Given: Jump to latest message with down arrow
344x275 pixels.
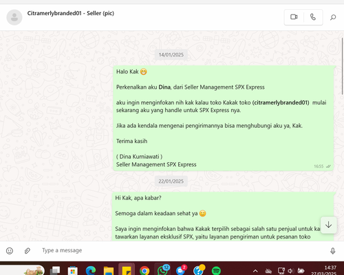Looking at the screenshot, I should coord(328,225).
